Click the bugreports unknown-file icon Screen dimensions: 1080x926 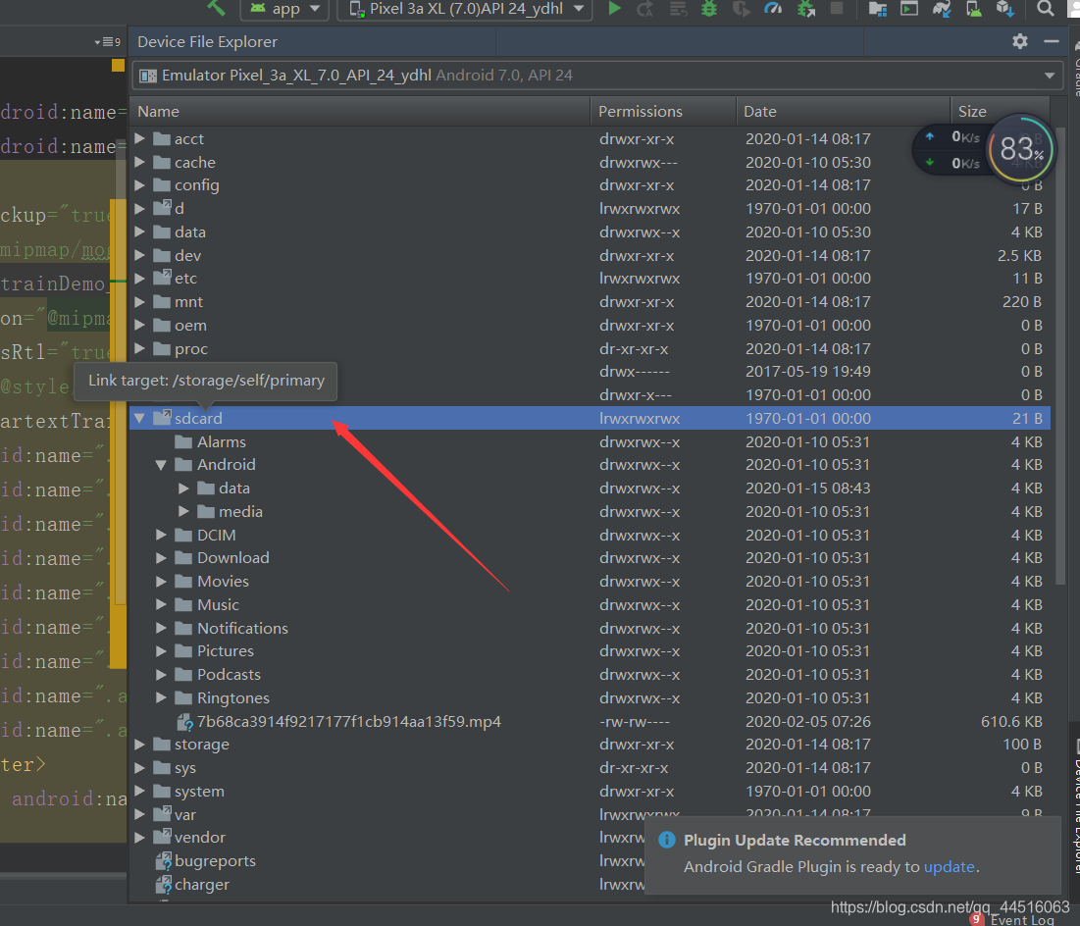163,861
